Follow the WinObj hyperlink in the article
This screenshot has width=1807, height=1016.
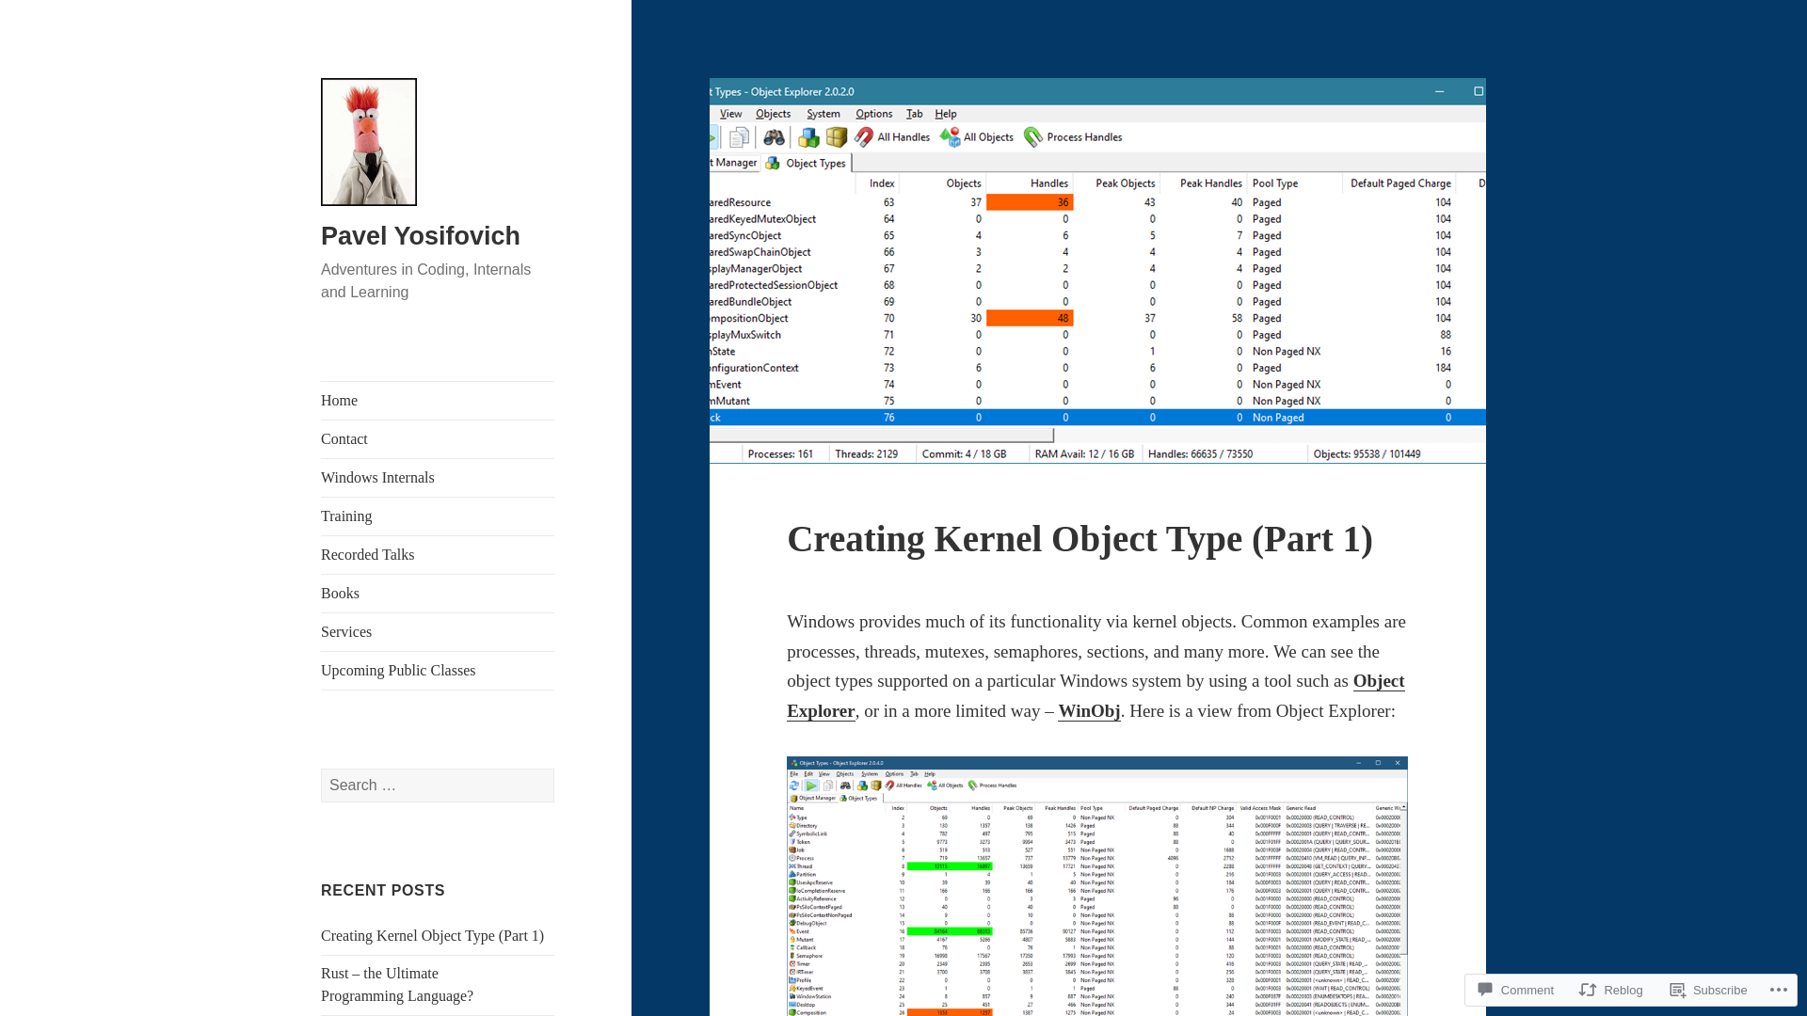tap(1089, 711)
